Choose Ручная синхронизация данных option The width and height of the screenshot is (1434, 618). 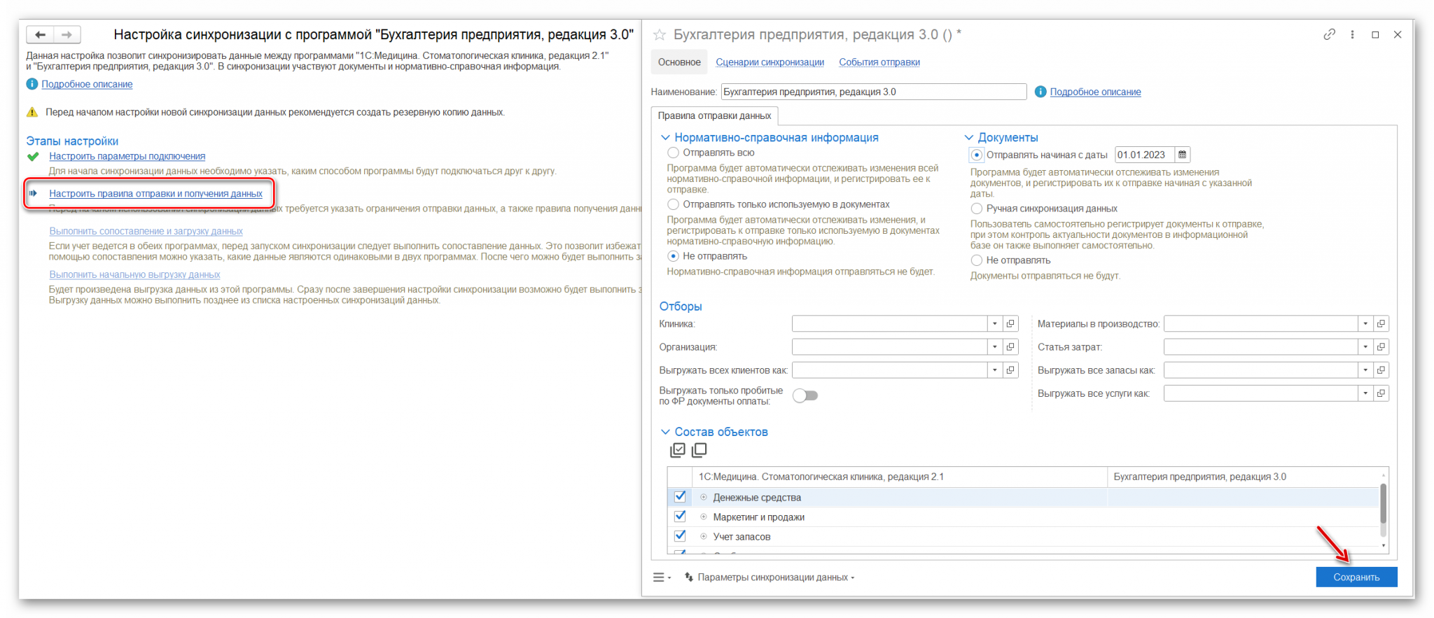pyautogui.click(x=976, y=209)
